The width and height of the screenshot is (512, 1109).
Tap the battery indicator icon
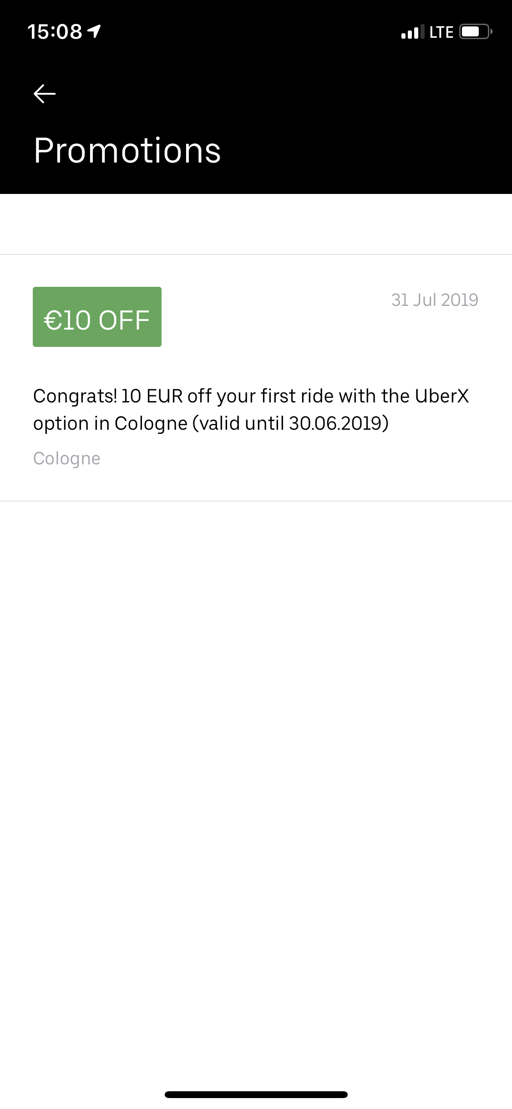pyautogui.click(x=475, y=32)
